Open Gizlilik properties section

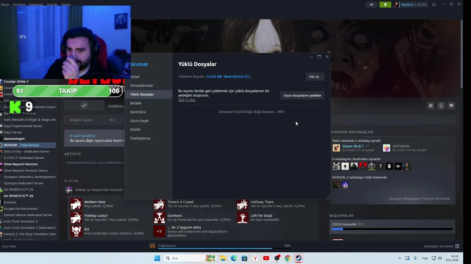(135, 129)
